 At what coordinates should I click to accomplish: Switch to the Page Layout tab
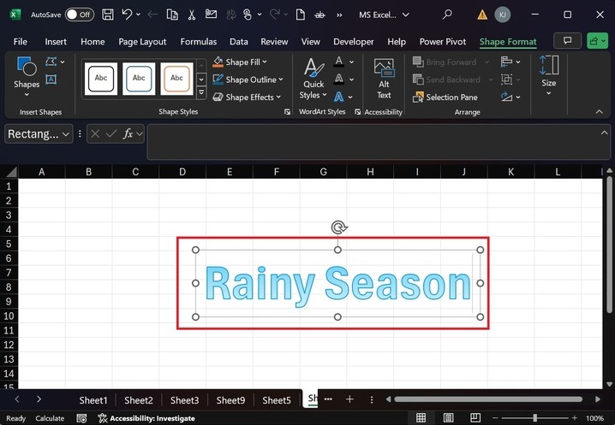click(142, 42)
